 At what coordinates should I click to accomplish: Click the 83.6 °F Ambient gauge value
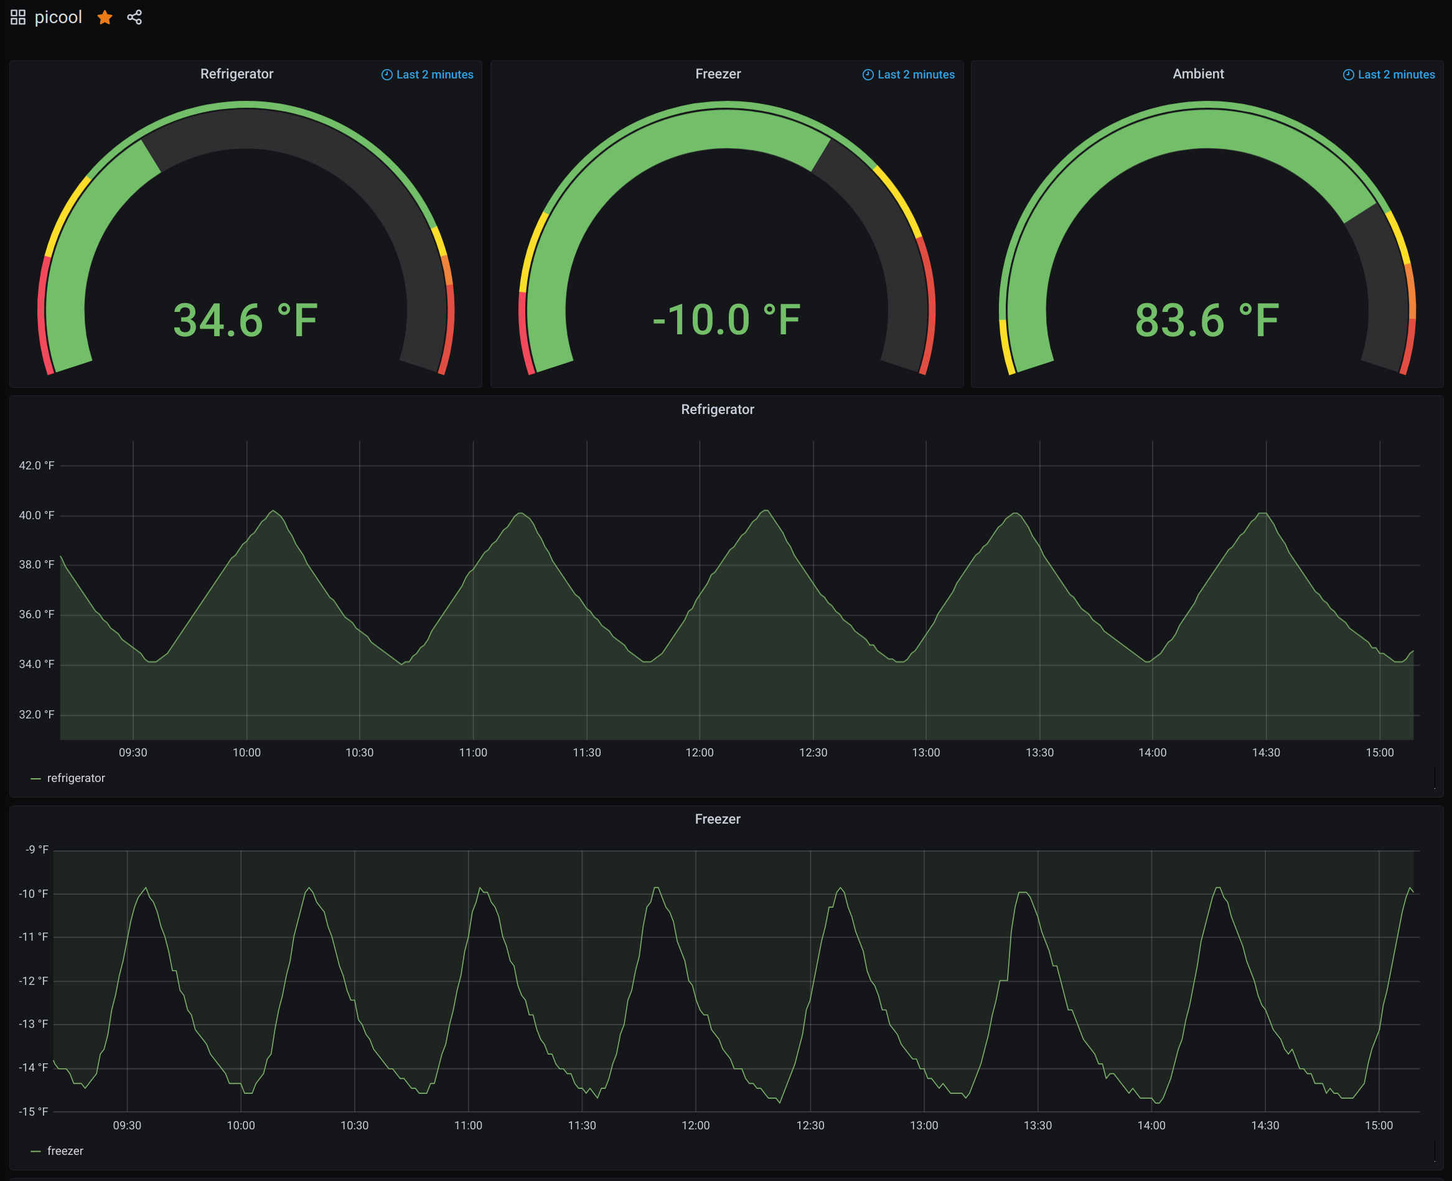tap(1207, 321)
